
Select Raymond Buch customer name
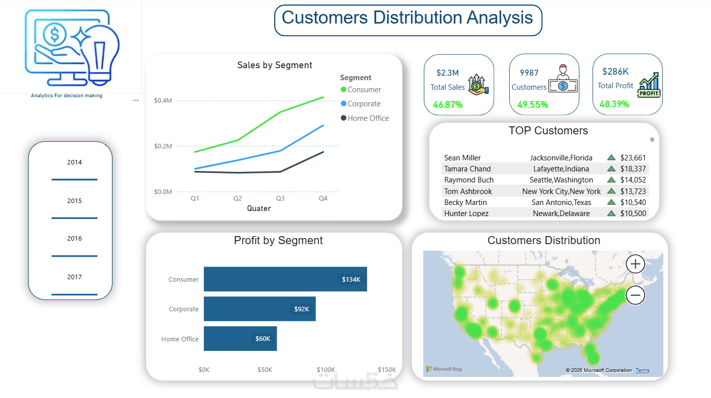tap(469, 180)
